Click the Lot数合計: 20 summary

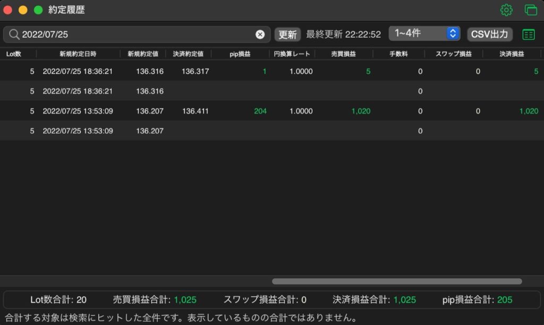click(58, 300)
